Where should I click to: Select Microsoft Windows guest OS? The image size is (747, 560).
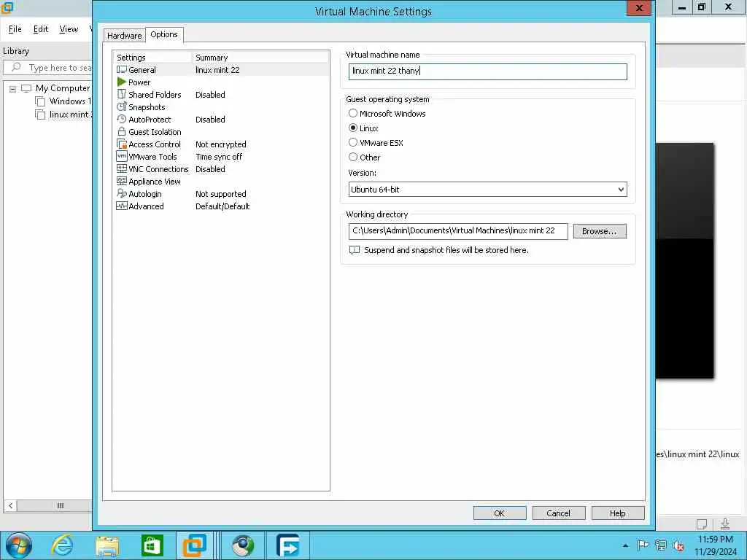(353, 113)
